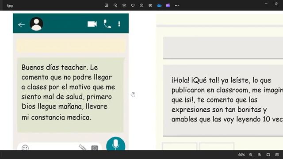Click the emoji smiley icon
Image resolution: width=283 pixels, height=159 pixels.
pyautogui.click(x=25, y=148)
